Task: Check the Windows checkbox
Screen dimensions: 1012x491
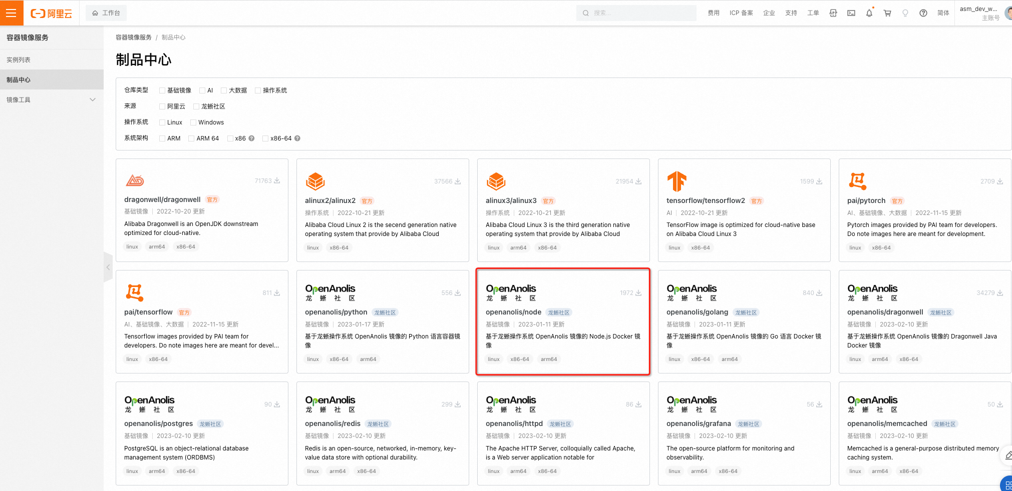Action: tap(193, 122)
